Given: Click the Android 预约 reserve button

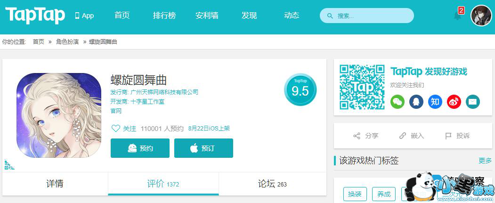Looking at the screenshot, I should pyautogui.click(x=140, y=148).
